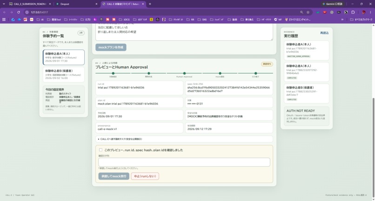The width and height of the screenshot is (375, 201).
Task: Click the masked phone number ending 0131
Action: (195, 104)
